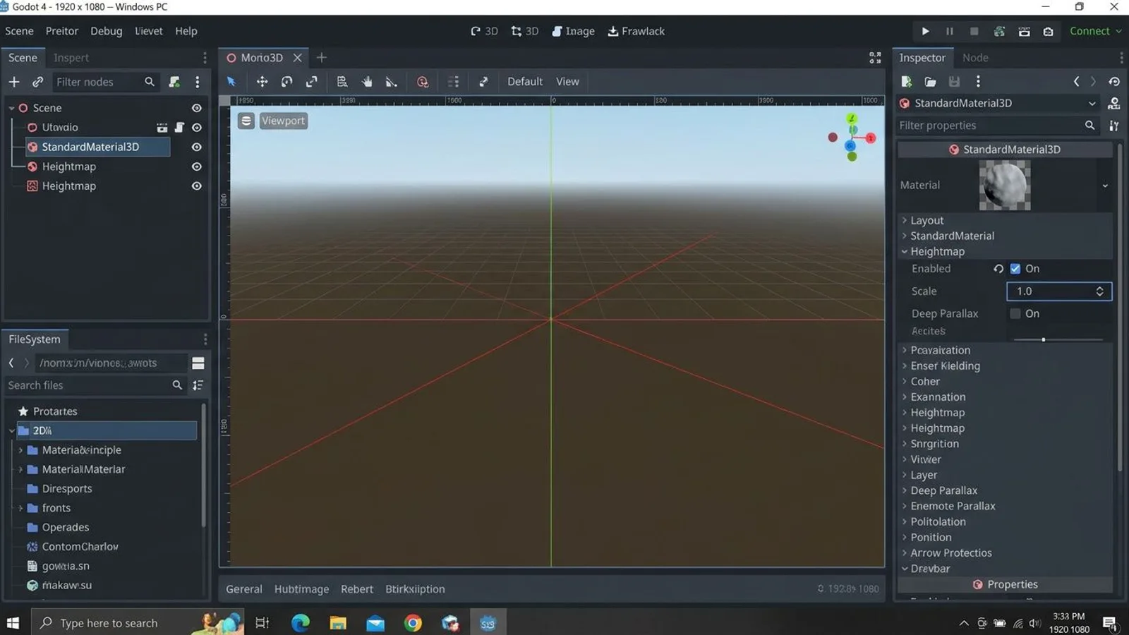The height and width of the screenshot is (635, 1129).
Task: Switch to the Inspert tab
Action: point(71,58)
